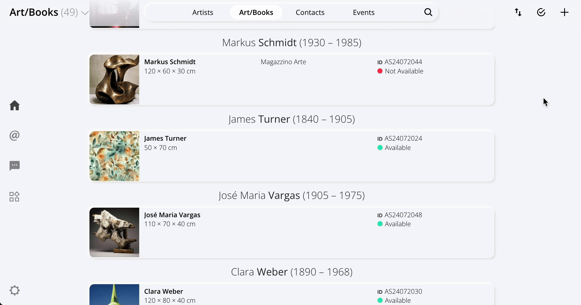Expand the Art/Books title dropdown chevron

(85, 13)
